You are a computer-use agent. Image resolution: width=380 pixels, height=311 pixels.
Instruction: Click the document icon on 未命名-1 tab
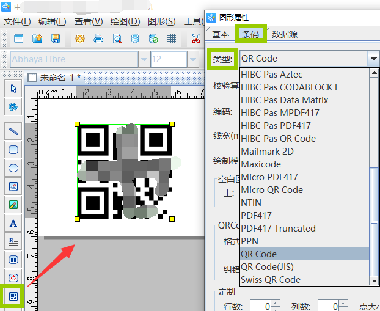32,78
